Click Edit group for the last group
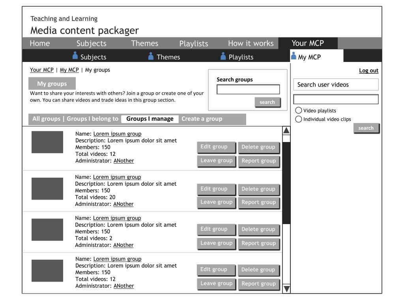 click(216, 270)
